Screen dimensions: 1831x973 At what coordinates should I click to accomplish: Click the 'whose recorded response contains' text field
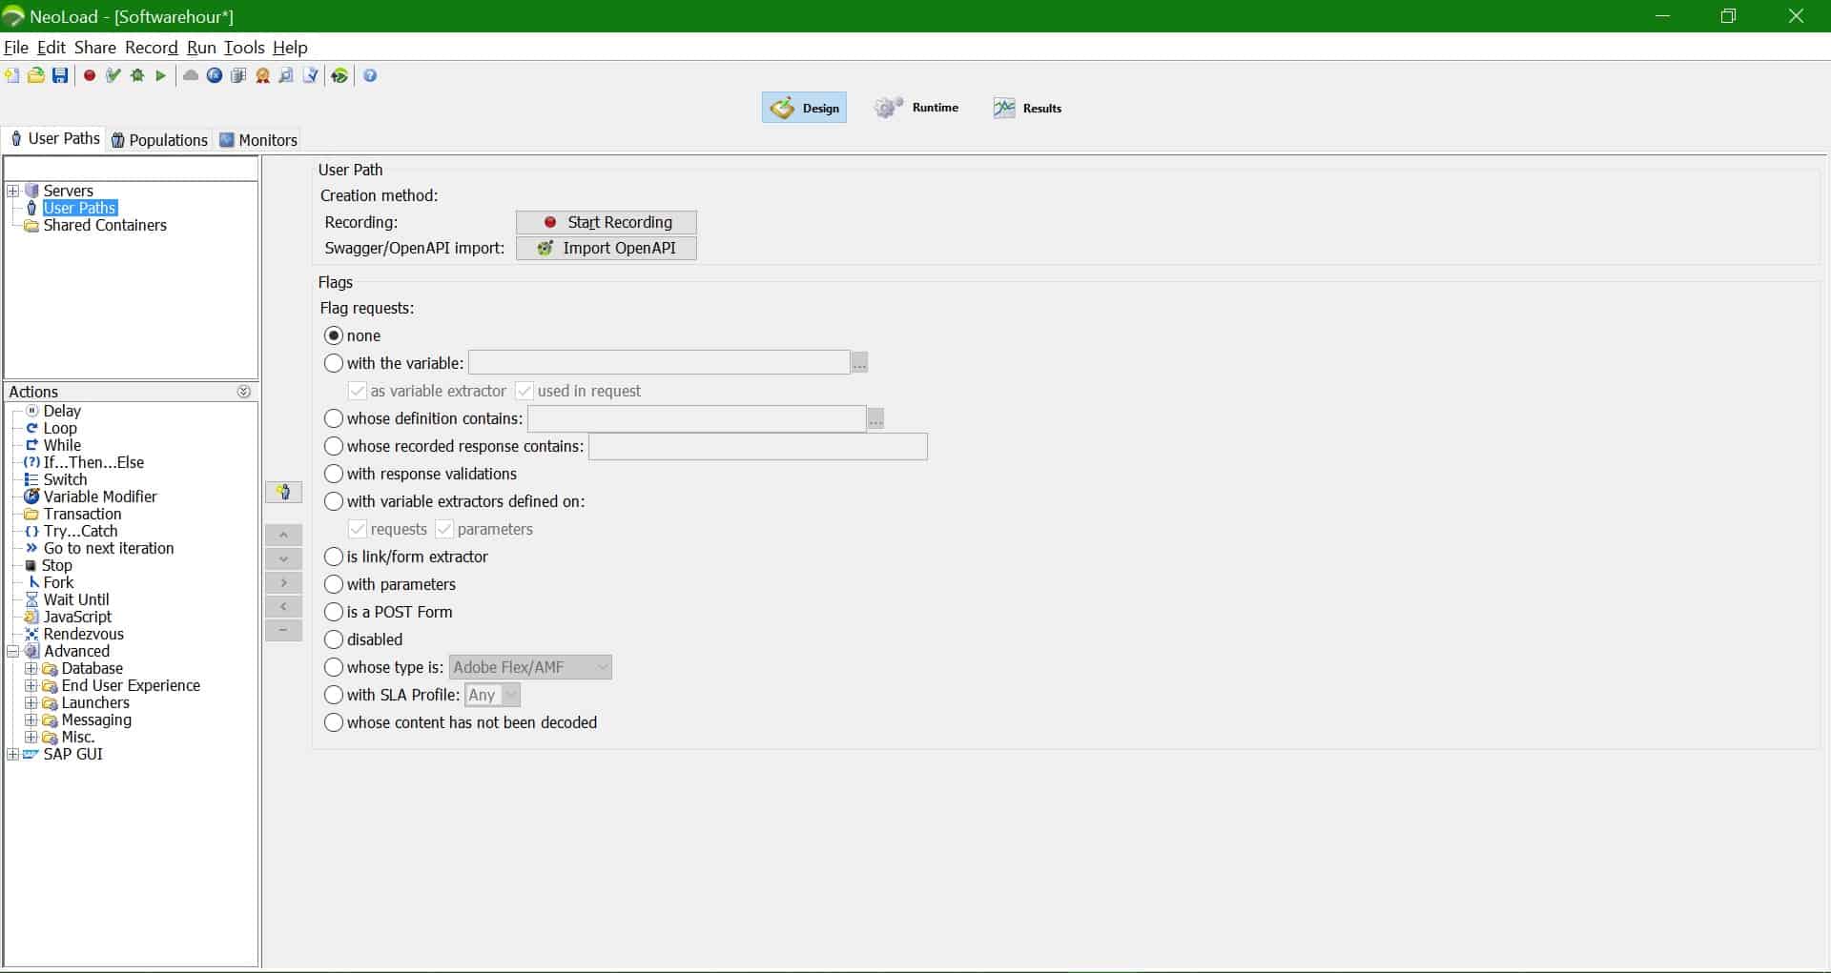pyautogui.click(x=758, y=446)
